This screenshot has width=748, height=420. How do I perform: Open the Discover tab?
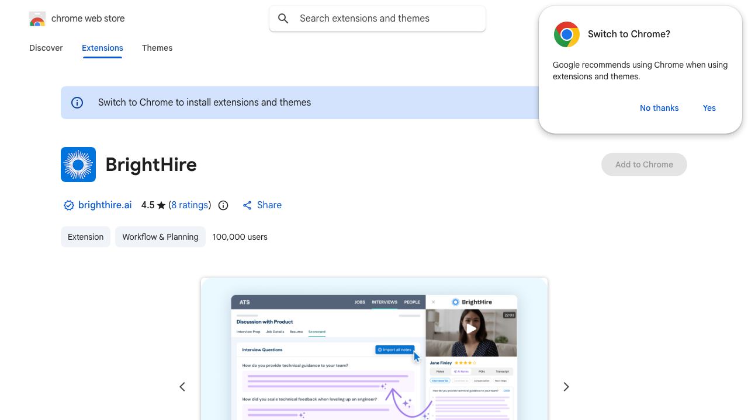(46, 48)
